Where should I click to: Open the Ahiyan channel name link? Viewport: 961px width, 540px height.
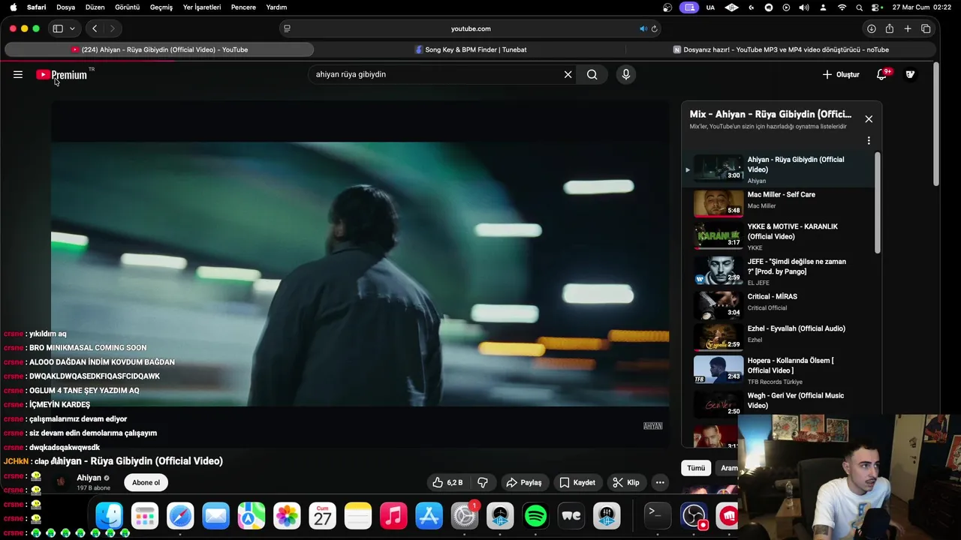89,478
